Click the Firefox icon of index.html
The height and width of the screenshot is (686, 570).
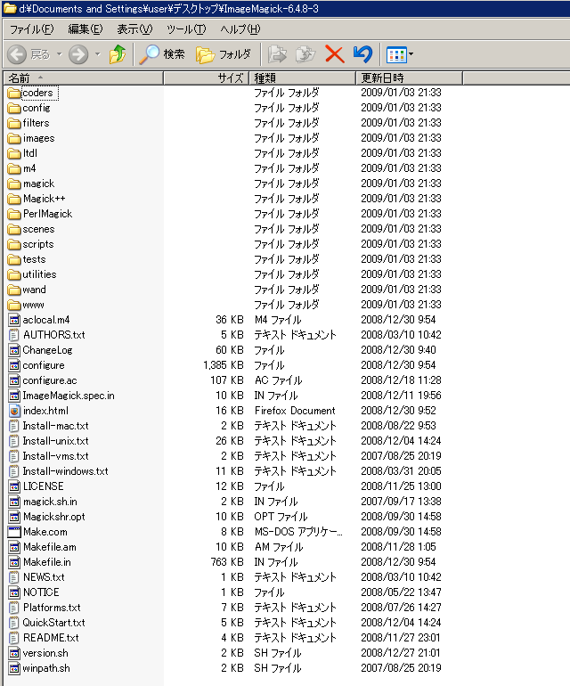point(14,411)
